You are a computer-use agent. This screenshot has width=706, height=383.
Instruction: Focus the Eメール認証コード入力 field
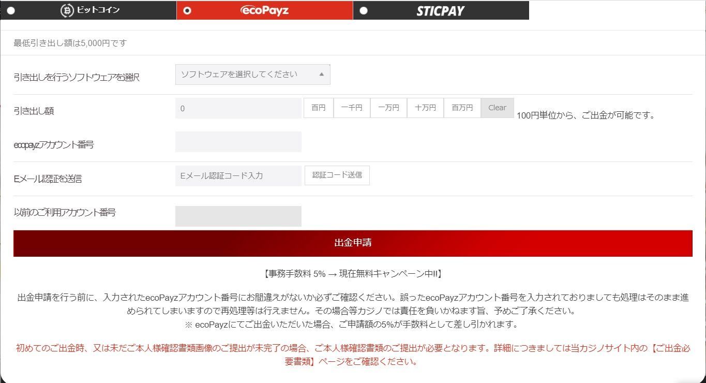pyautogui.click(x=238, y=176)
